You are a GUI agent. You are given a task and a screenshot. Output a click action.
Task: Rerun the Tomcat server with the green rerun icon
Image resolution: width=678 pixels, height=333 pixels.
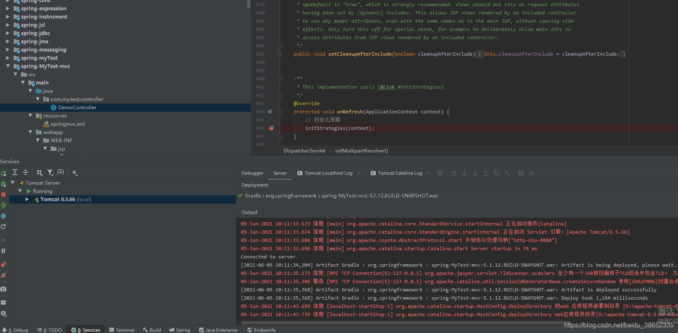3,173
